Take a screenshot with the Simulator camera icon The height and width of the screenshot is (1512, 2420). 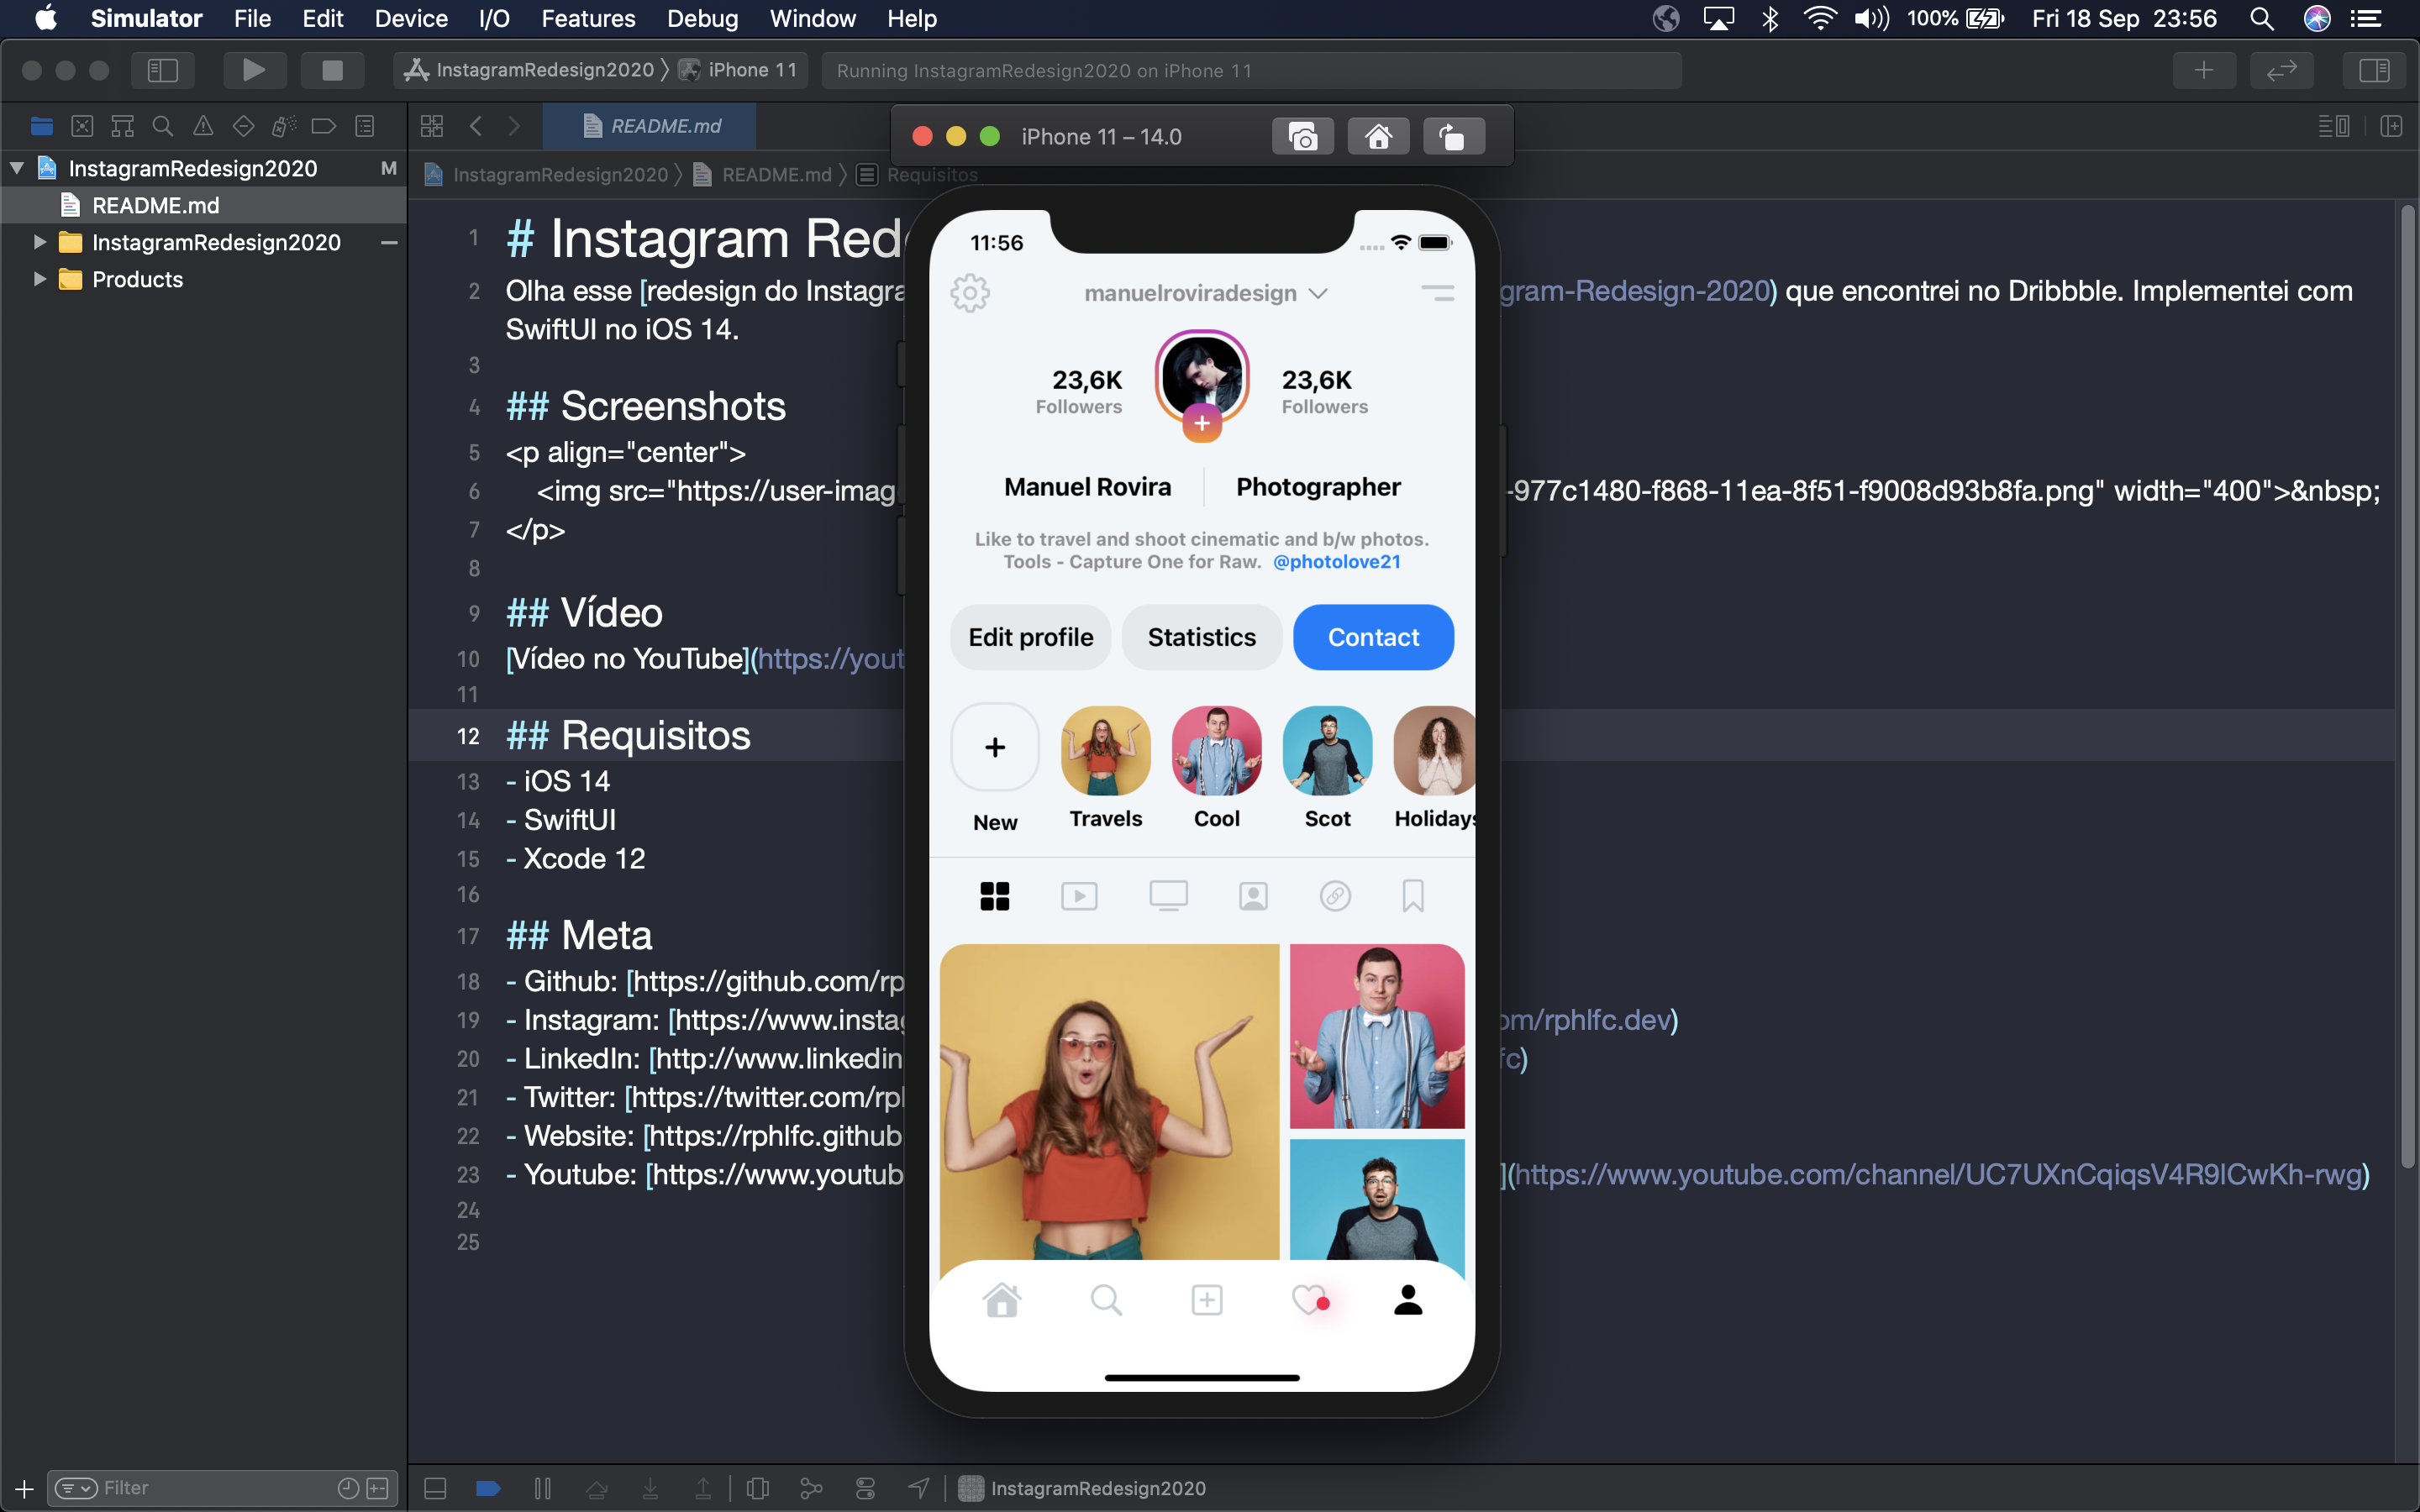[x=1302, y=135]
